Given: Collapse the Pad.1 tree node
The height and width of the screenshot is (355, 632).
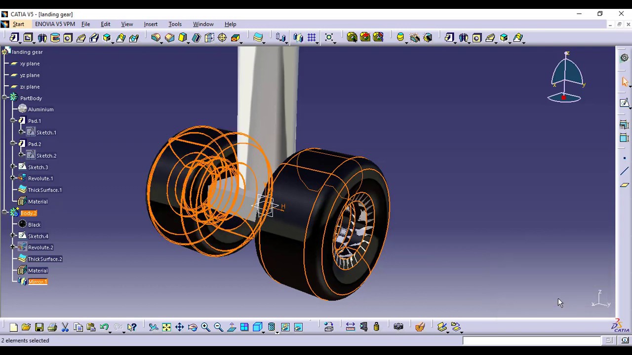Looking at the screenshot, I should point(13,121).
